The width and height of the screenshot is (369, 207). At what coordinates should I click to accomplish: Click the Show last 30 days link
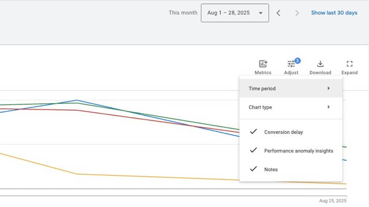click(x=334, y=13)
